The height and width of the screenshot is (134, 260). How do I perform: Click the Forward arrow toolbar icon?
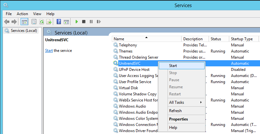point(14,22)
